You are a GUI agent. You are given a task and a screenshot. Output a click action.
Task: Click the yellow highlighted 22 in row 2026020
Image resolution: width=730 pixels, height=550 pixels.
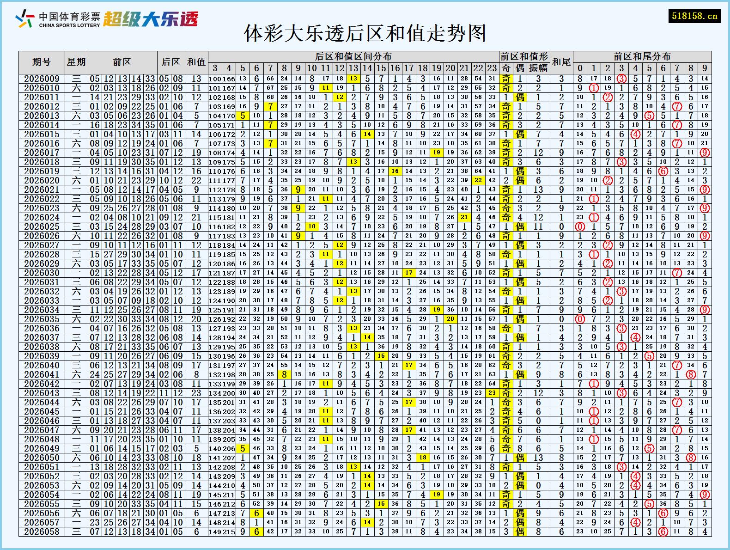478,180
